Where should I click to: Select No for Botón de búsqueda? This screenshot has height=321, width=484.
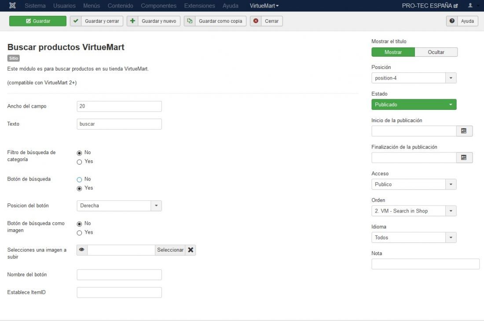[x=79, y=179]
